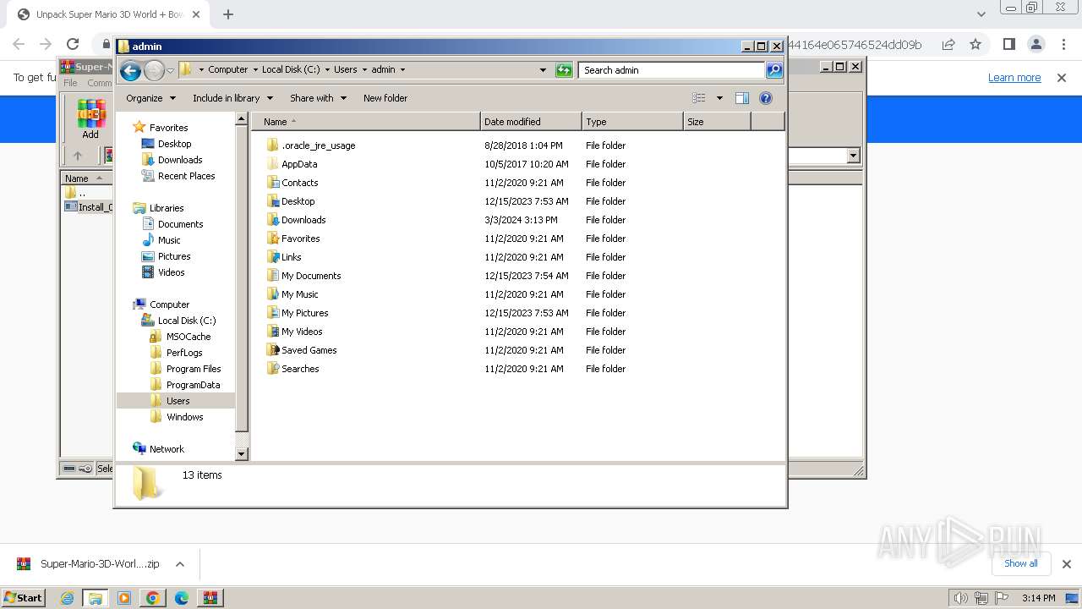1082x609 pixels.
Task: Click the Explorer help icon
Action: tap(766, 98)
